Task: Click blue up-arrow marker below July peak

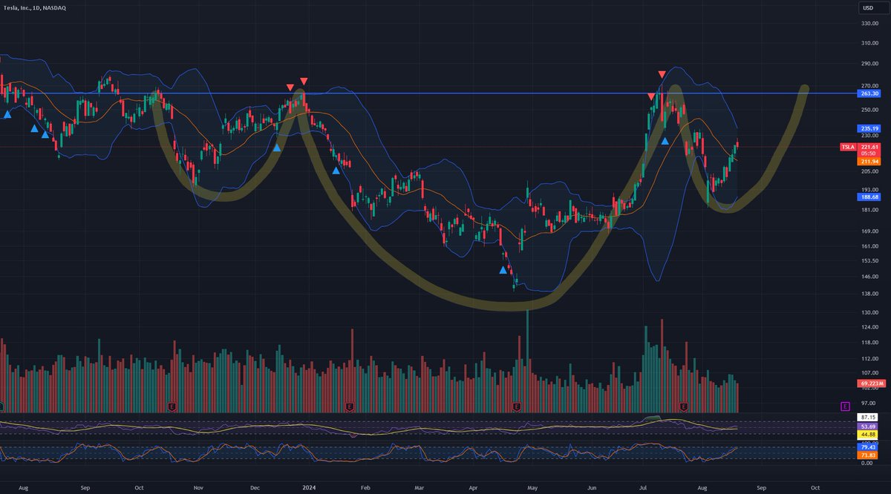Action: (x=665, y=140)
